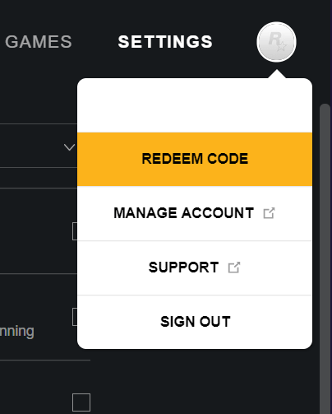Expand the dropdown chevron in settings

[69, 147]
